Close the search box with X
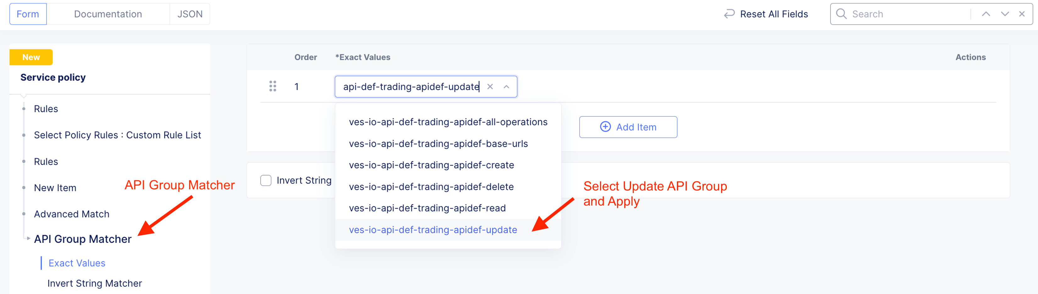1038x294 pixels. point(1022,14)
